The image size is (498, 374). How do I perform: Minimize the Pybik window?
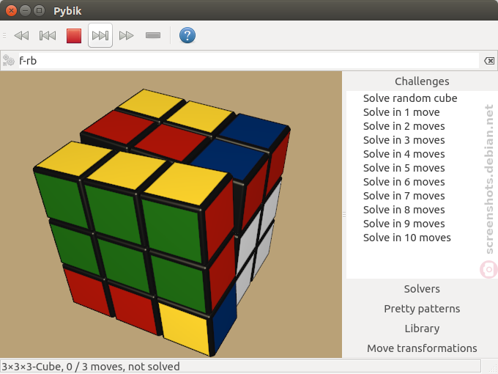pos(25,11)
